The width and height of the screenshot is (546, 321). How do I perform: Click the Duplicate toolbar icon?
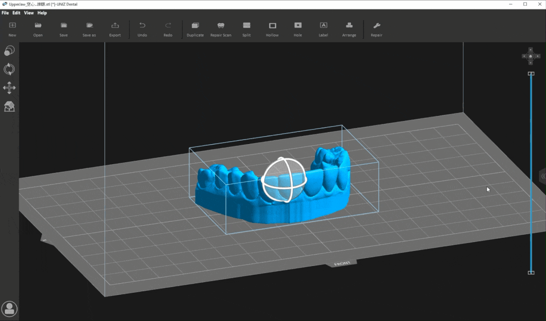(x=195, y=29)
